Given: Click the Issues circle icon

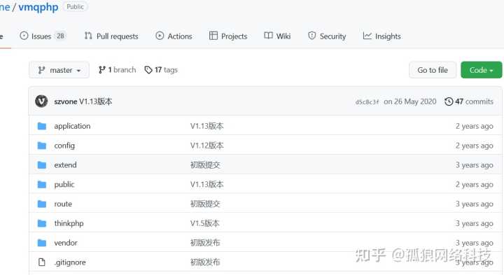Looking at the screenshot, I should point(24,36).
